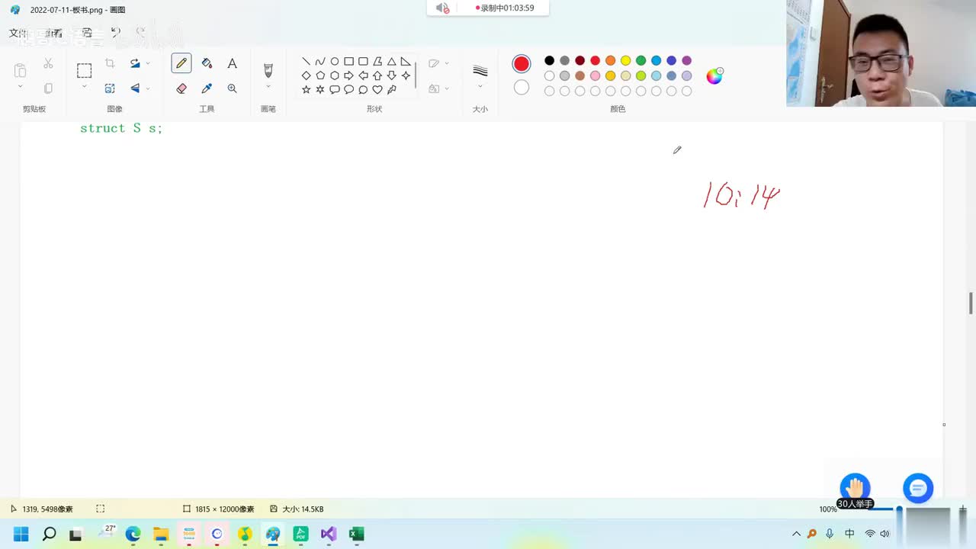
Task: Pick the Lightning bolt shape
Action: coord(391,89)
